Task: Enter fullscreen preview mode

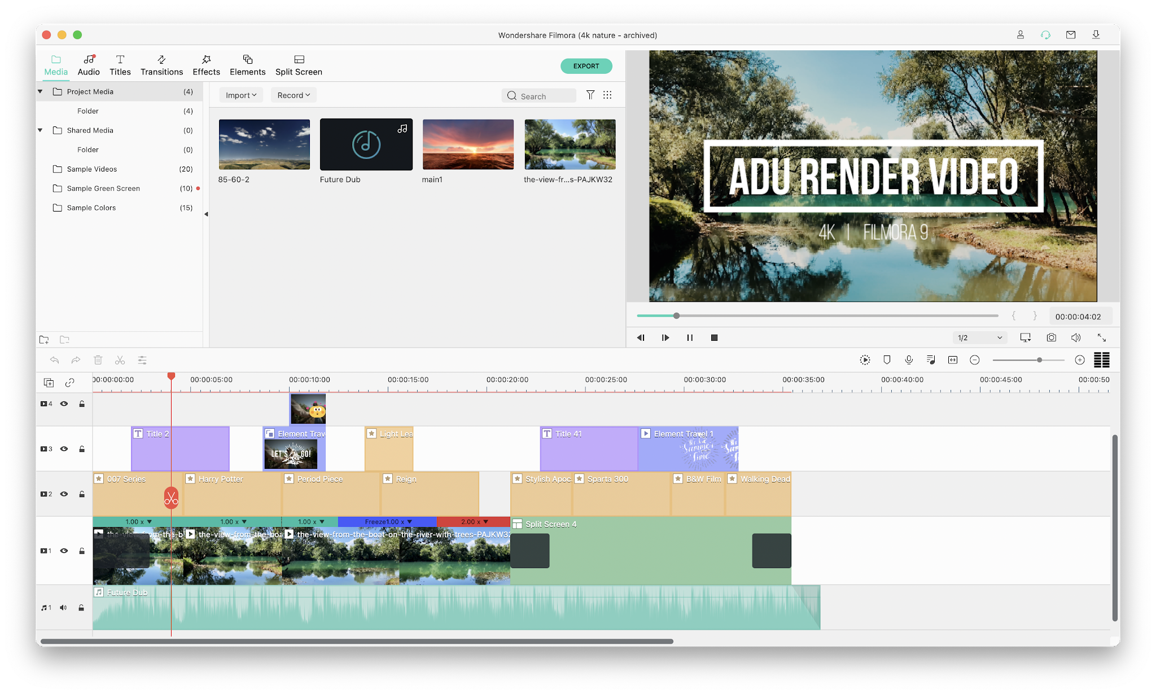Action: pos(1101,337)
